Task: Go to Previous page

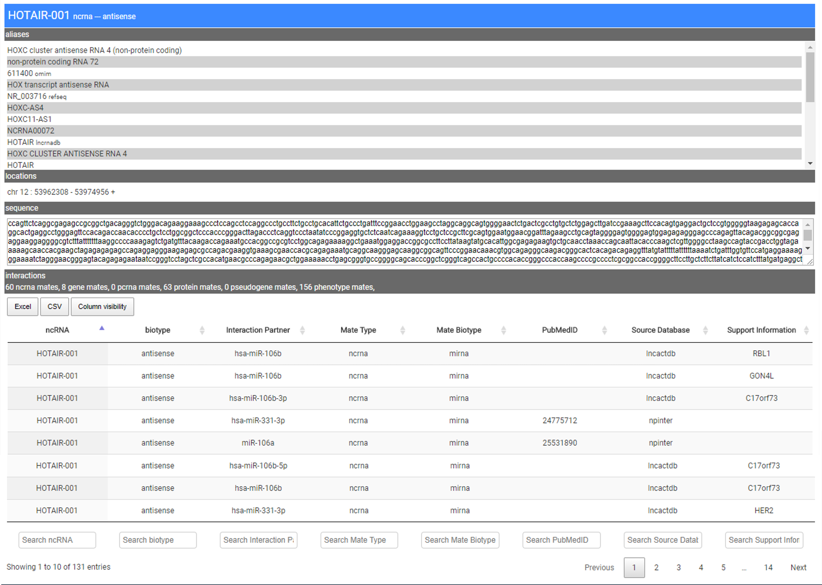Action: 599,567
